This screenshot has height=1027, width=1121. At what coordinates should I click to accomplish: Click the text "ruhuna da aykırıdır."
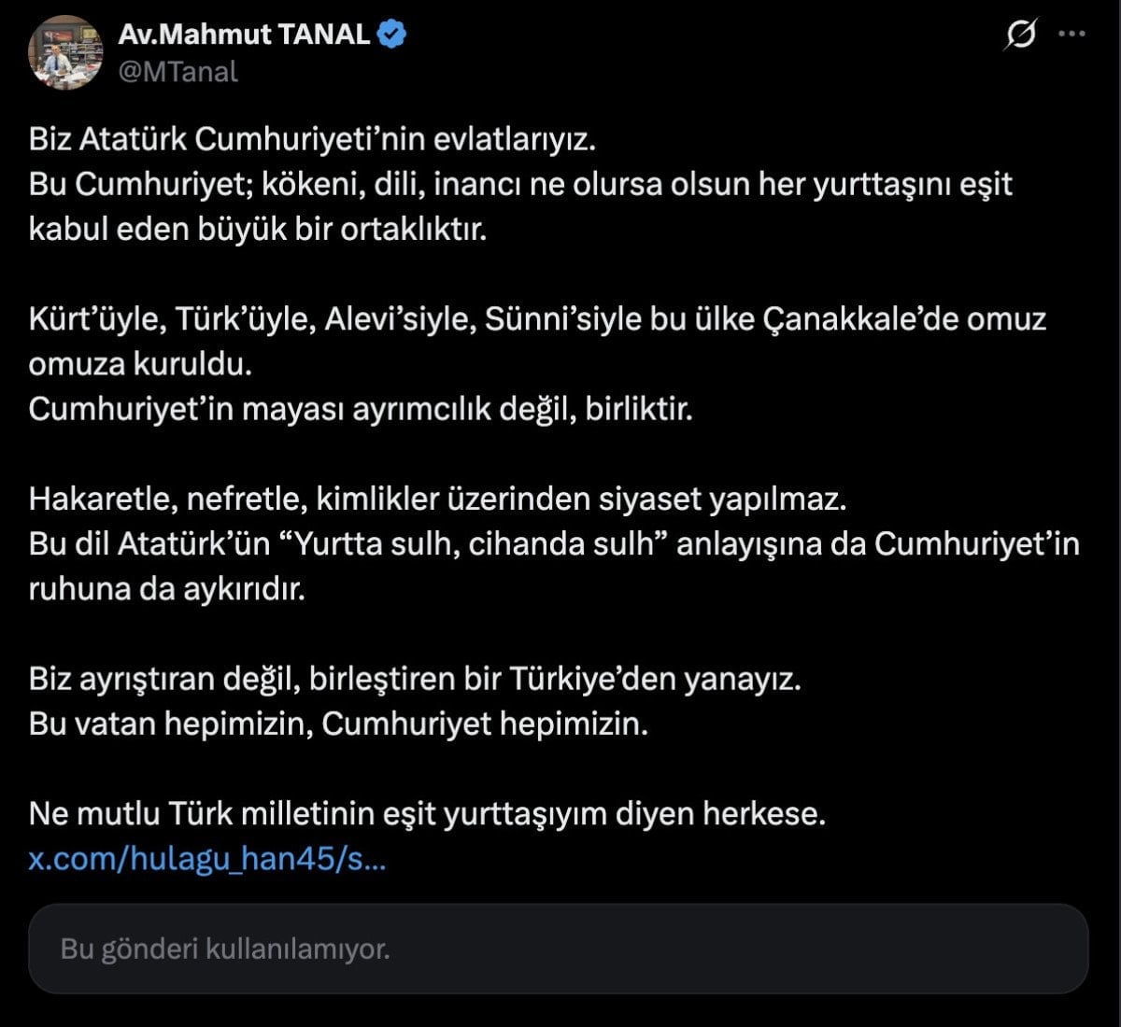point(167,589)
